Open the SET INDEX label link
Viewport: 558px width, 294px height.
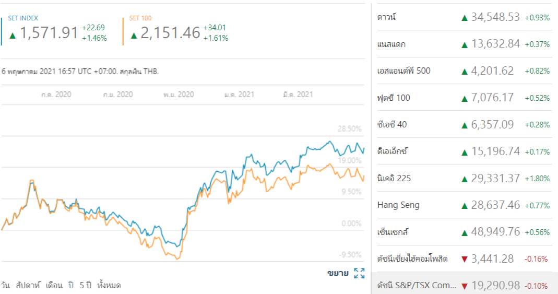click(23, 18)
